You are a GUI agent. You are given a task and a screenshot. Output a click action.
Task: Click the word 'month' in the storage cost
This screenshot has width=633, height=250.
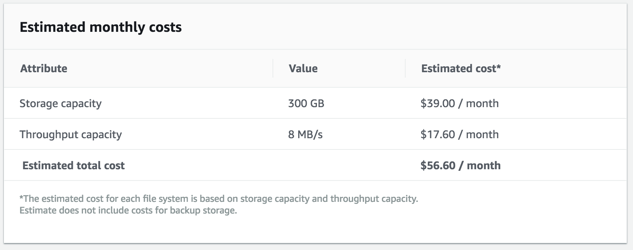click(482, 103)
